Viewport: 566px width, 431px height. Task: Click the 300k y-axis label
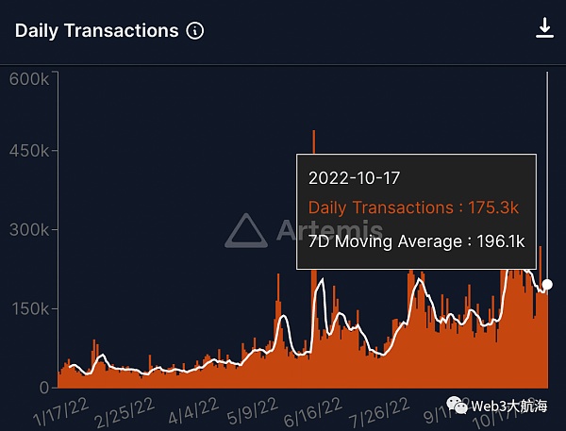(x=29, y=229)
